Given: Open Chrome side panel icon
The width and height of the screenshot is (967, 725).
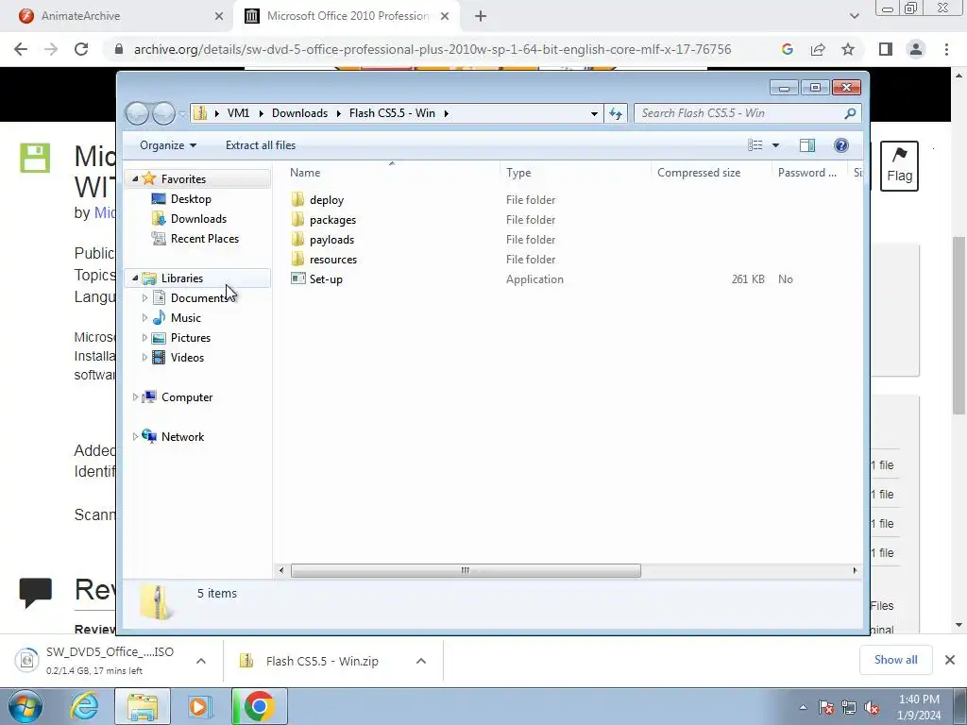Looking at the screenshot, I should 886,49.
